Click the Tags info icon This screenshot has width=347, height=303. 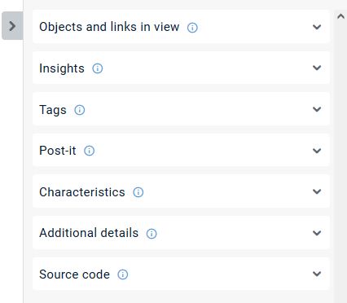(x=80, y=110)
